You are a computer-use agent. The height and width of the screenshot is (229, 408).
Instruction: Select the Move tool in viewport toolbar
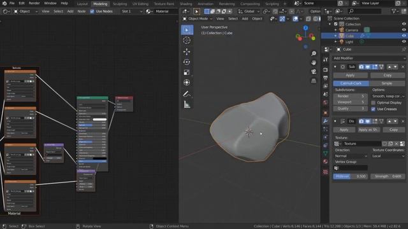click(x=187, y=52)
